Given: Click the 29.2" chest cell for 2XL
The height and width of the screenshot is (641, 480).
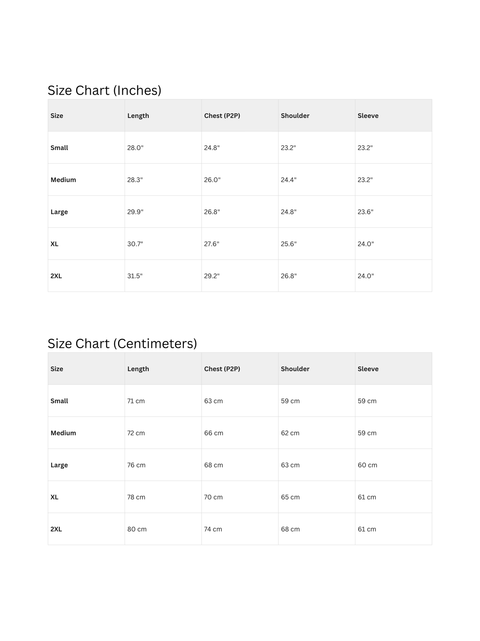Looking at the screenshot, I should (x=212, y=276).
